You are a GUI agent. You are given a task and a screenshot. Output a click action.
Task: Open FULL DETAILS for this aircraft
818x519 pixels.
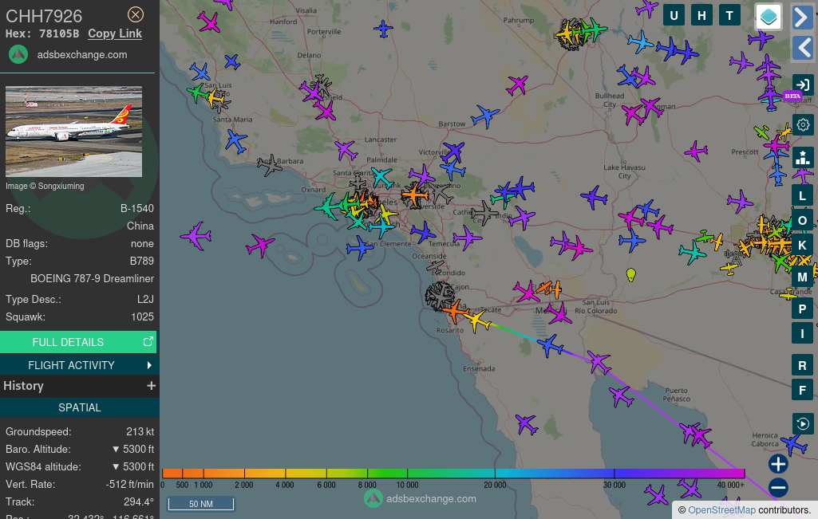78,342
